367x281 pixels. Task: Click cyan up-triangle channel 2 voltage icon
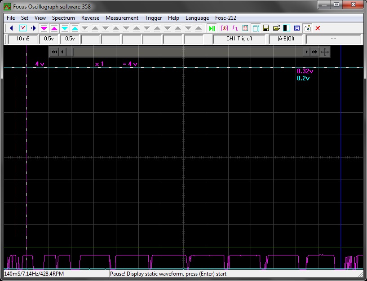click(x=75, y=28)
